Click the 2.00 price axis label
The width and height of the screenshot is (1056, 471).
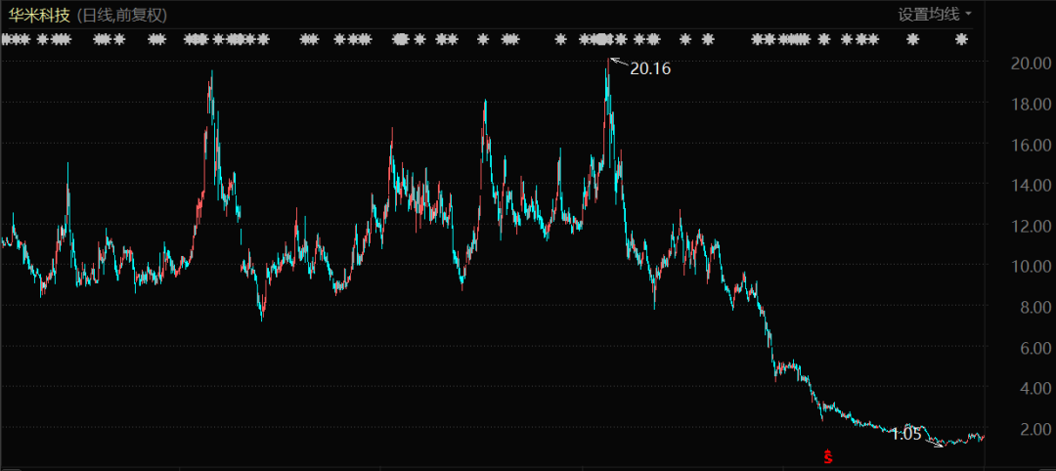pyautogui.click(x=1034, y=429)
